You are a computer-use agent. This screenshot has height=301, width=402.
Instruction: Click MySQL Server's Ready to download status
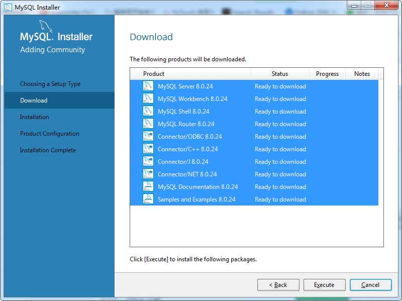point(280,86)
